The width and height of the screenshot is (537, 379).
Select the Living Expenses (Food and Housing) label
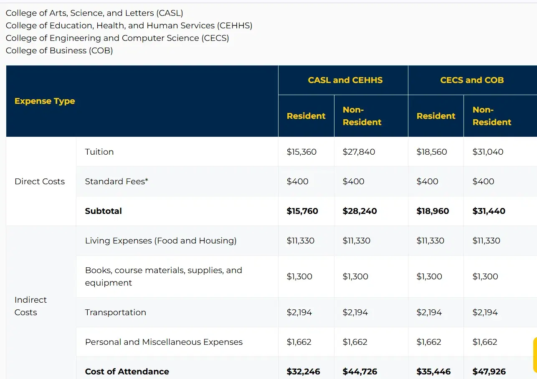click(x=161, y=241)
